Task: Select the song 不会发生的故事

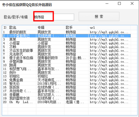Action: [21, 50]
